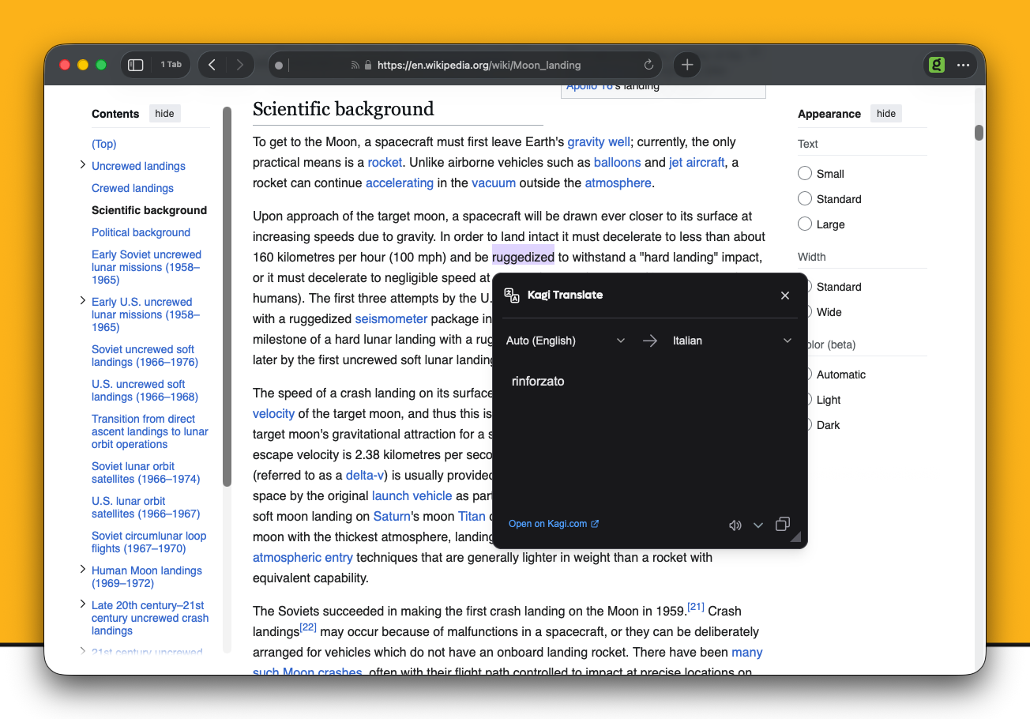The image size is (1030, 719).
Task: Click the Kagi Translate logo icon
Action: [511, 295]
